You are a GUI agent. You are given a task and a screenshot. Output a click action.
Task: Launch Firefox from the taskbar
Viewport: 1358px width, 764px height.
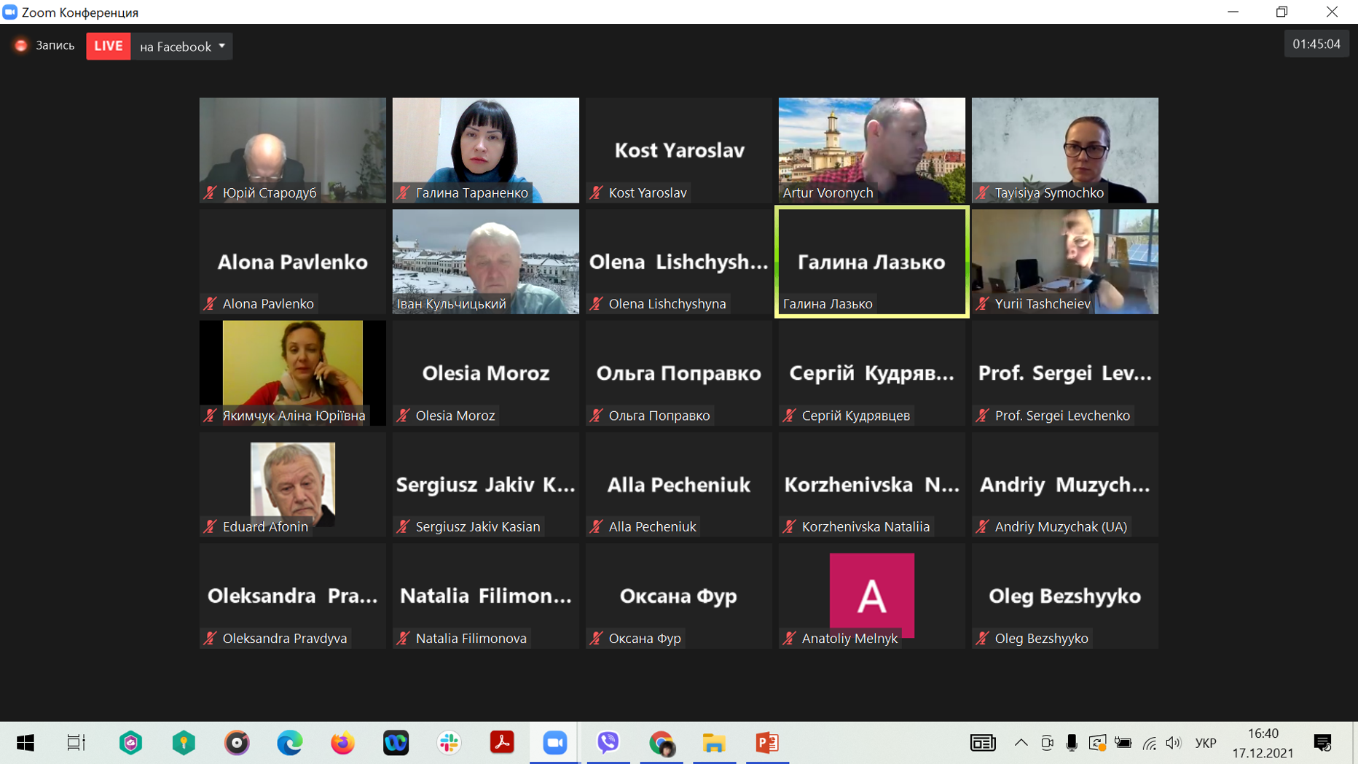pyautogui.click(x=342, y=743)
